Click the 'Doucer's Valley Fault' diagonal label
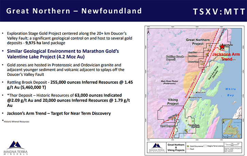The height and width of the screenshot is (156, 247). point(191,87)
